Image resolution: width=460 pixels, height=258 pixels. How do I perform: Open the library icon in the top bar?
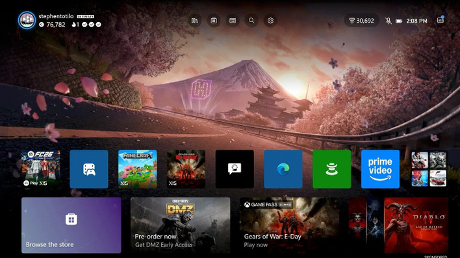tap(194, 21)
